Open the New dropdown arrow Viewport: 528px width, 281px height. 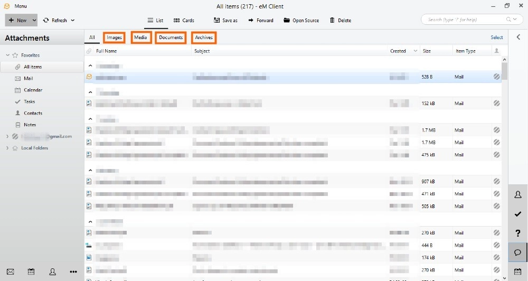pyautogui.click(x=34, y=20)
